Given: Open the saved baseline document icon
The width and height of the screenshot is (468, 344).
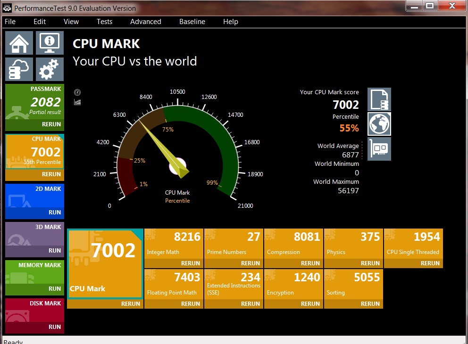Looking at the screenshot, I should (379, 99).
